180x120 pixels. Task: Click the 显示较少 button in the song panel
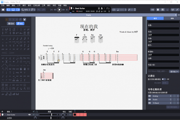click(x=174, y=71)
